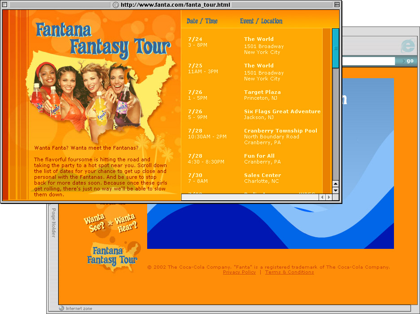Click the North Boundary Road address line
420x314 pixels.
(x=271, y=137)
